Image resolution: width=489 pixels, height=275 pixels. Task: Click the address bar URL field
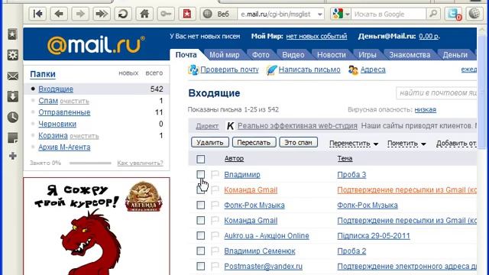click(x=277, y=15)
